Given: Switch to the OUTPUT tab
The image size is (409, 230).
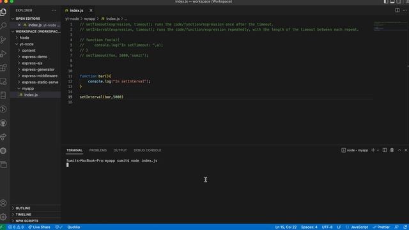Looking at the screenshot, I should click(x=120, y=150).
